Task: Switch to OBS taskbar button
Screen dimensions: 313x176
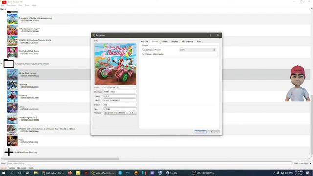Action: point(203,173)
